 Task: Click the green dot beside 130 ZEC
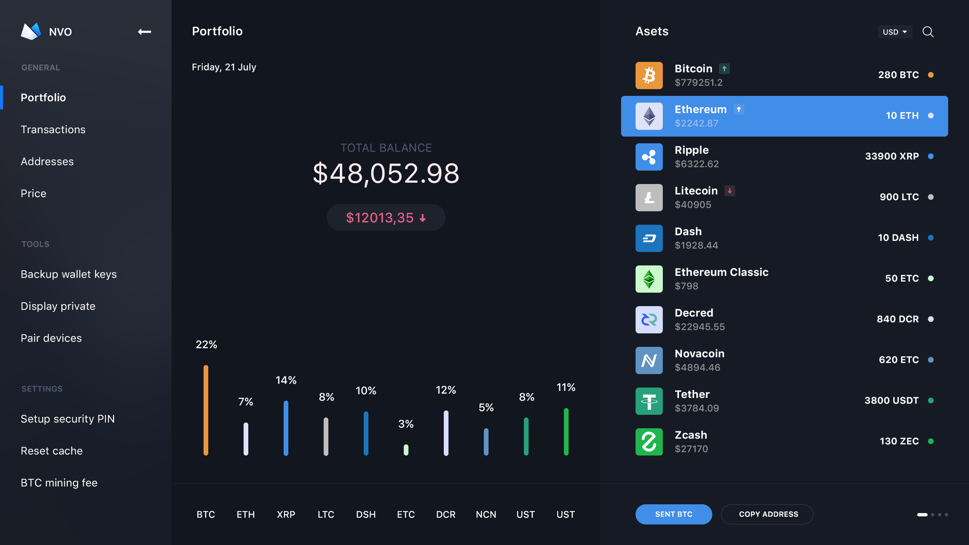click(x=931, y=441)
